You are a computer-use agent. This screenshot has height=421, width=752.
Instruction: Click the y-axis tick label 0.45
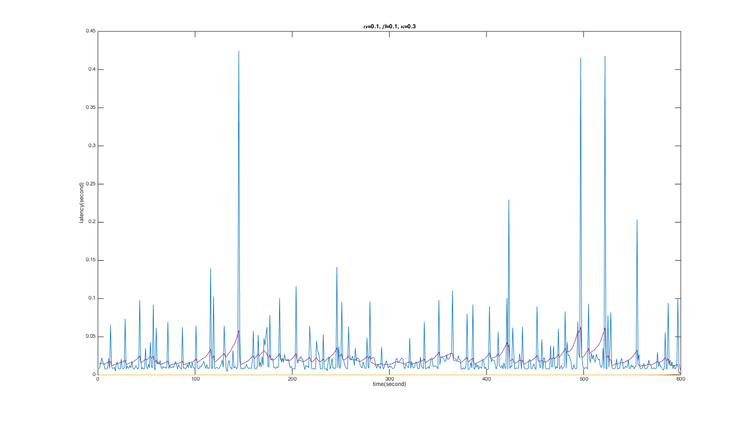click(x=90, y=31)
